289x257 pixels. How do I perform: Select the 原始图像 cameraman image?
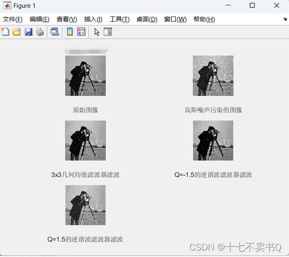coord(86,76)
